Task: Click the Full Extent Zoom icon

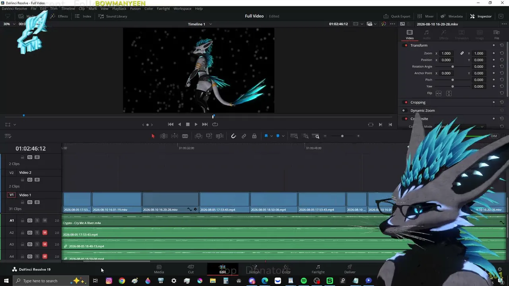Action: coord(294,136)
